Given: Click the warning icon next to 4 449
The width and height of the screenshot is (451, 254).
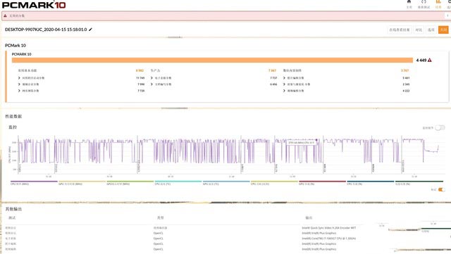Looking at the screenshot, I should (429, 60).
